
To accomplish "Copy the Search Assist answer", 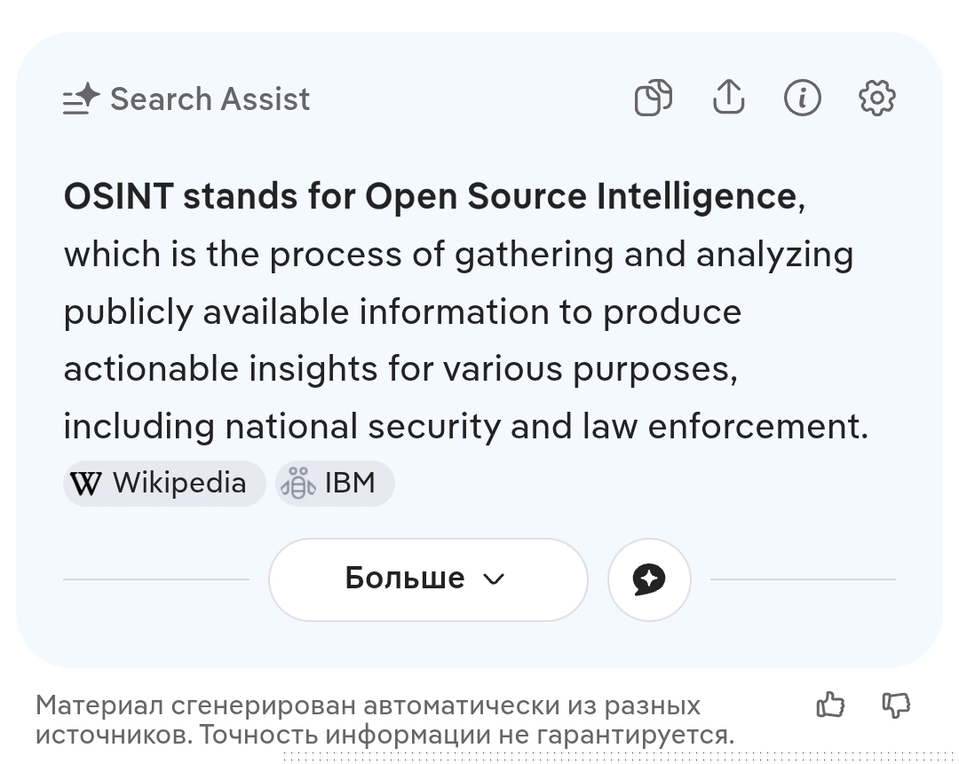I will [x=654, y=98].
